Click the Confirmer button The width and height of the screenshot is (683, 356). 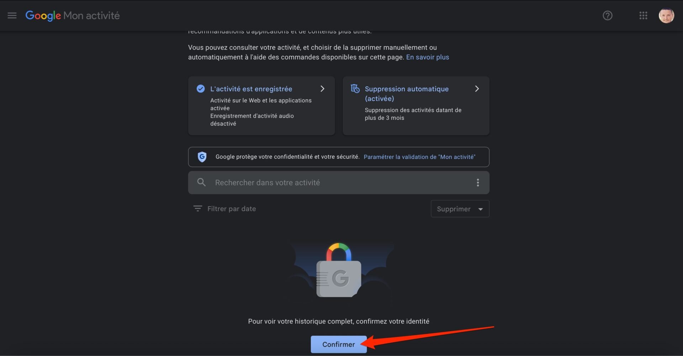pos(339,344)
